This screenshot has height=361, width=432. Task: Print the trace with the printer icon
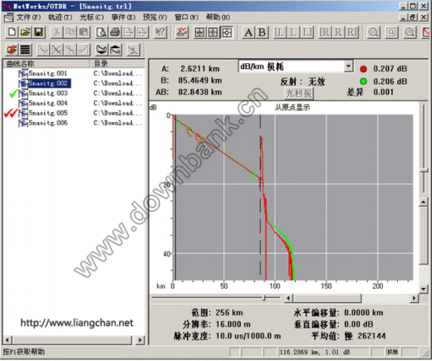(115, 32)
